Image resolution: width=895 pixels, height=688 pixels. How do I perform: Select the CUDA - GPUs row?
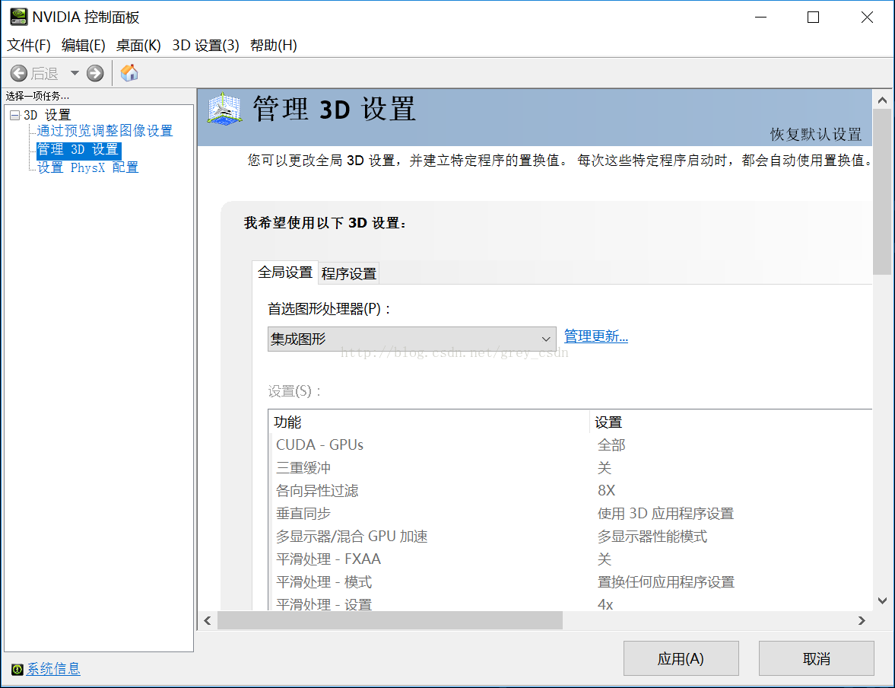pos(570,444)
